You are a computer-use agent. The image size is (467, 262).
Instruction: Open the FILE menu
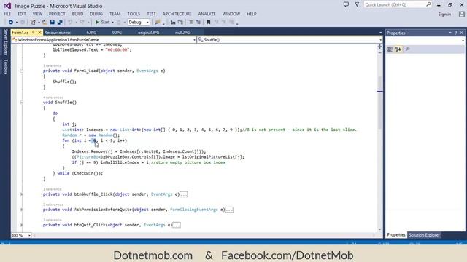click(7, 14)
